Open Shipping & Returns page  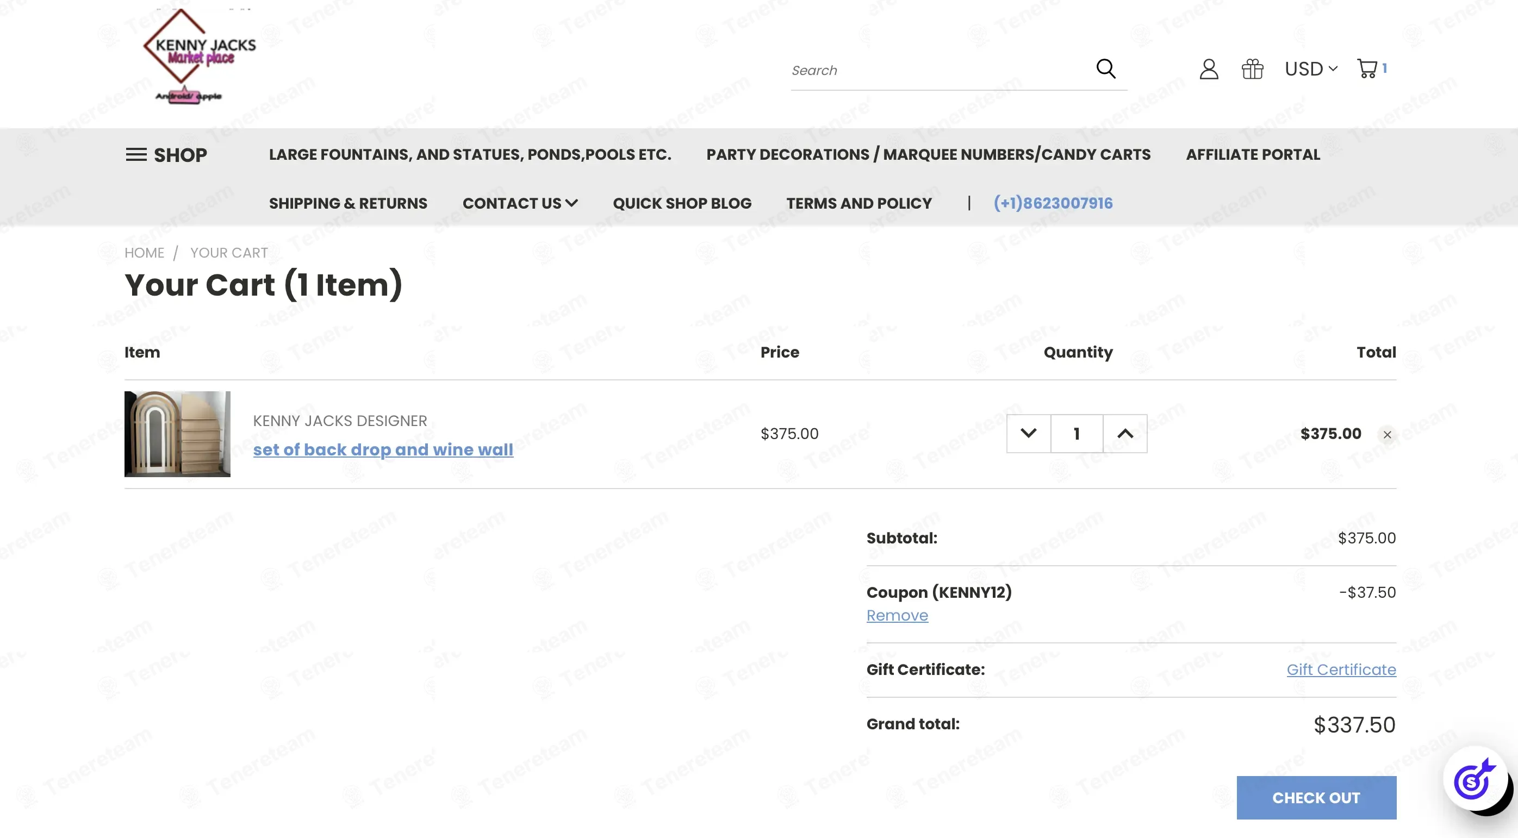pos(349,203)
